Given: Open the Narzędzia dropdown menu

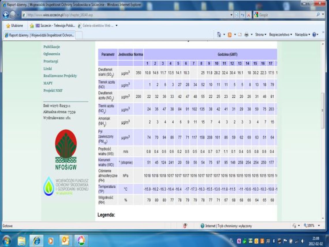Looking at the screenshot, I should pos(302,35).
